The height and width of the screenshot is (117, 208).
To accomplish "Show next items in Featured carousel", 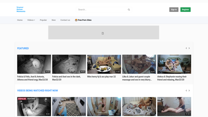I will pos(189,48).
